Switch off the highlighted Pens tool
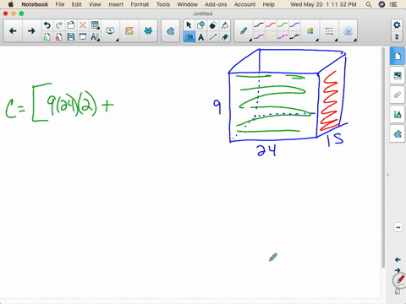The width and height of the screenshot is (406, 304). click(189, 37)
